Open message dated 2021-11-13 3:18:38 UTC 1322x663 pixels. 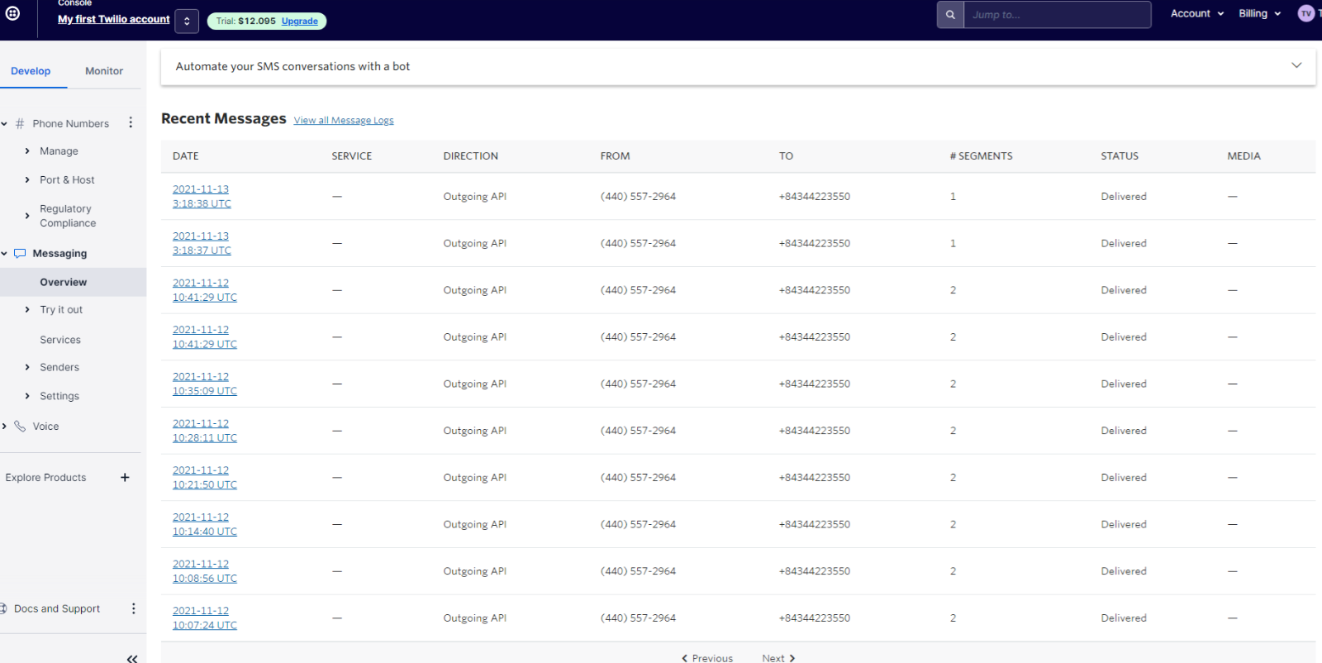click(202, 196)
